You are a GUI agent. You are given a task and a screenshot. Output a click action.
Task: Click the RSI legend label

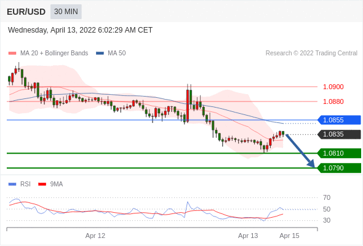point(25,184)
